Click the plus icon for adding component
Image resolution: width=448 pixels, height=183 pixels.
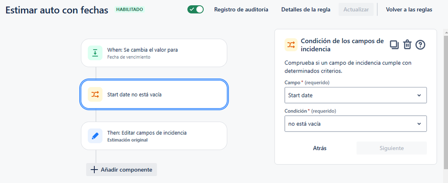point(94,170)
